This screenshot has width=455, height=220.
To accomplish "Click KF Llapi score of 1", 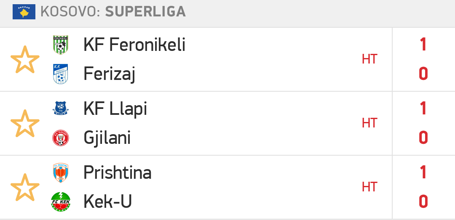I will tap(423, 109).
